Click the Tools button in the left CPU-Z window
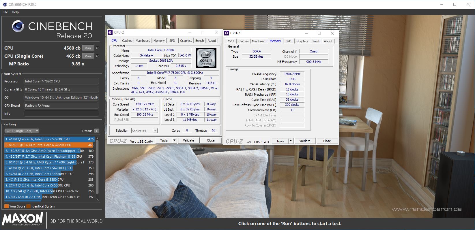 tap(164, 140)
